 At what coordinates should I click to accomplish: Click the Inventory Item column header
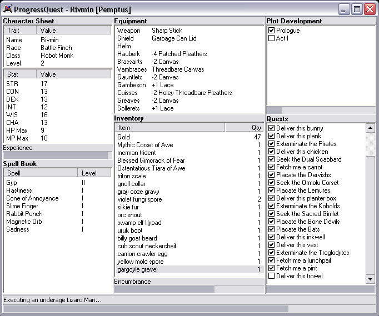coord(170,128)
